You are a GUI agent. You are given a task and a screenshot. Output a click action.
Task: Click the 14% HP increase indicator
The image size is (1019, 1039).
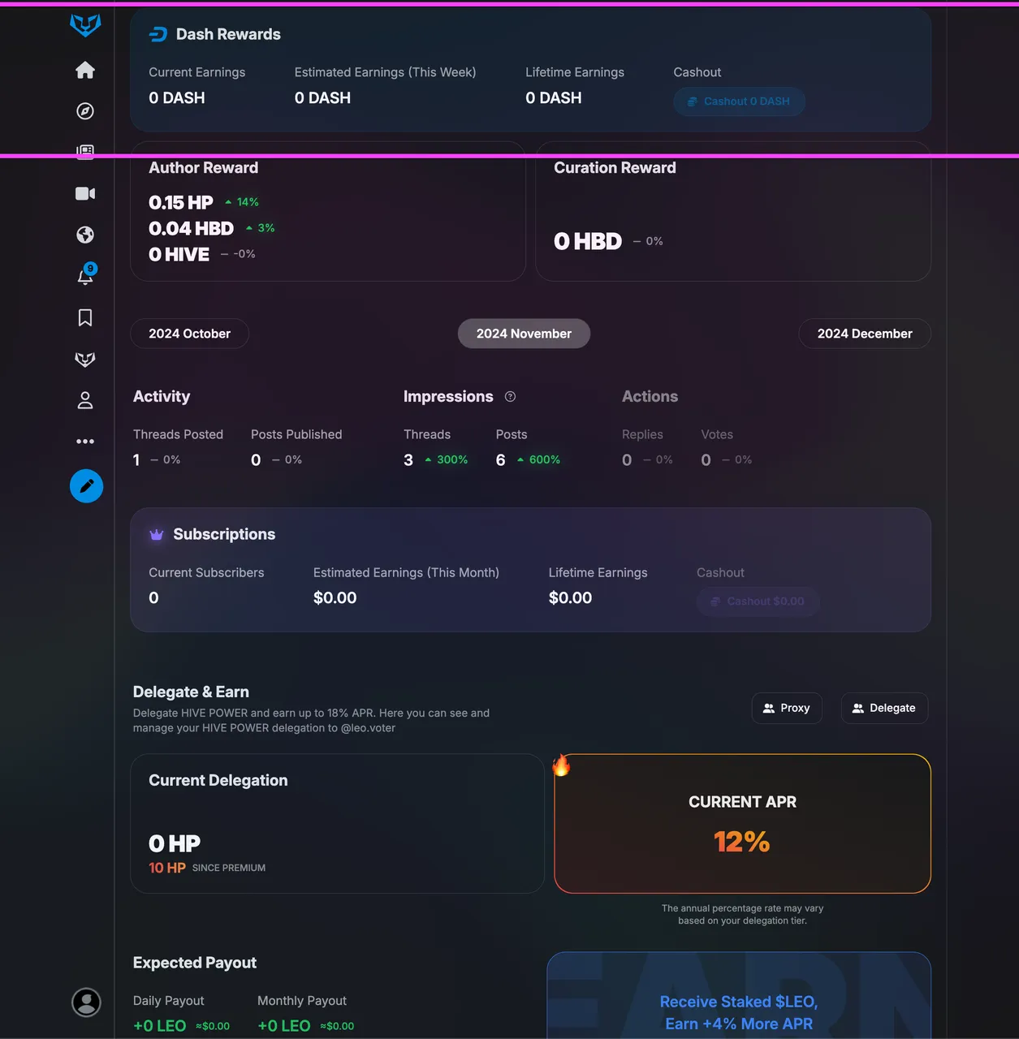coord(242,202)
